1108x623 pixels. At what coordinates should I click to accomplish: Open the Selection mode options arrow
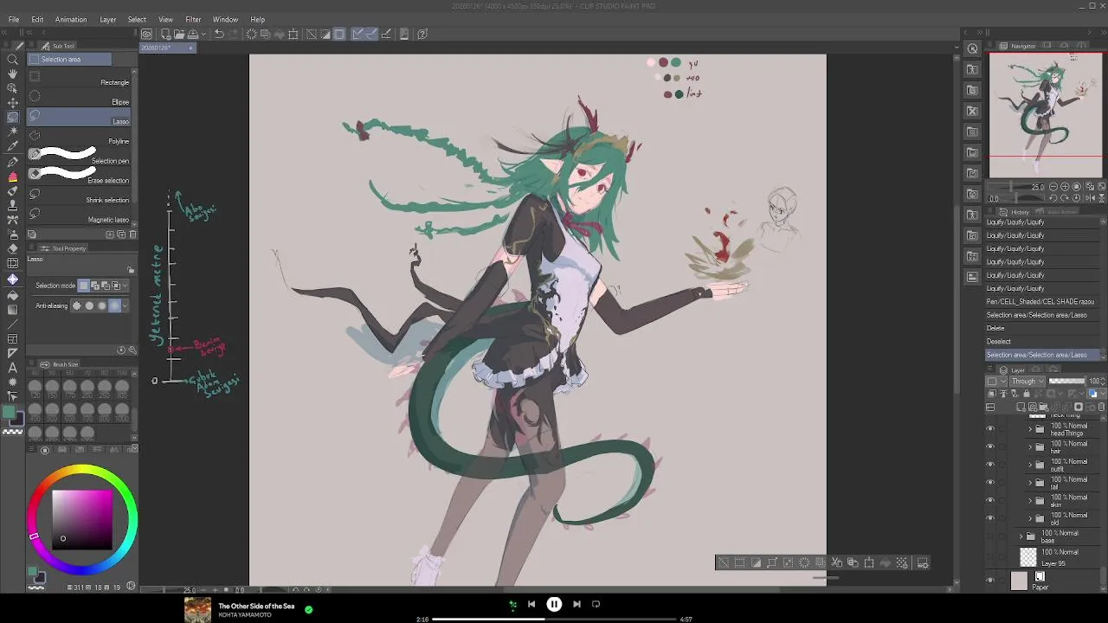point(126,286)
